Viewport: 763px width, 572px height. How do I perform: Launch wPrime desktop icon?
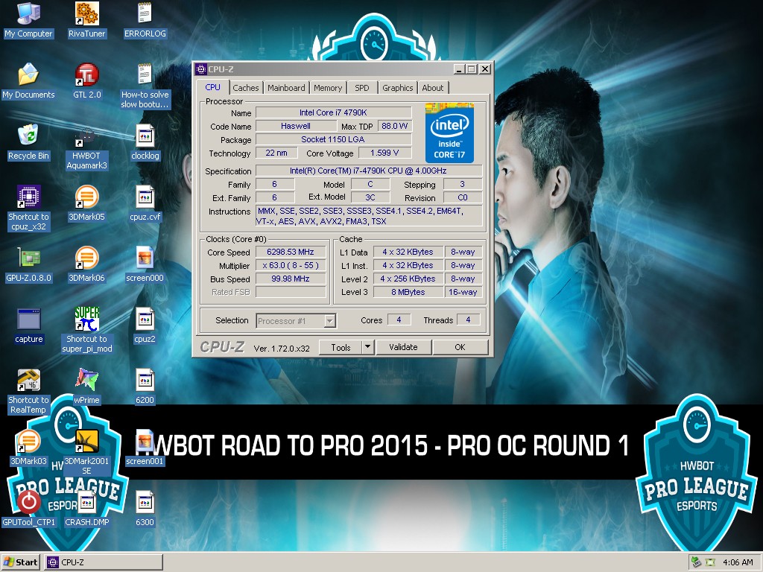click(x=86, y=387)
